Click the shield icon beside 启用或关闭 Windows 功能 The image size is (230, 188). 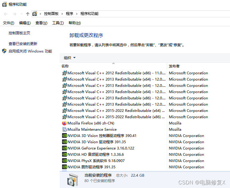(4, 51)
